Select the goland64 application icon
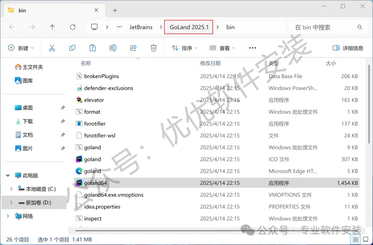 pos(79,183)
